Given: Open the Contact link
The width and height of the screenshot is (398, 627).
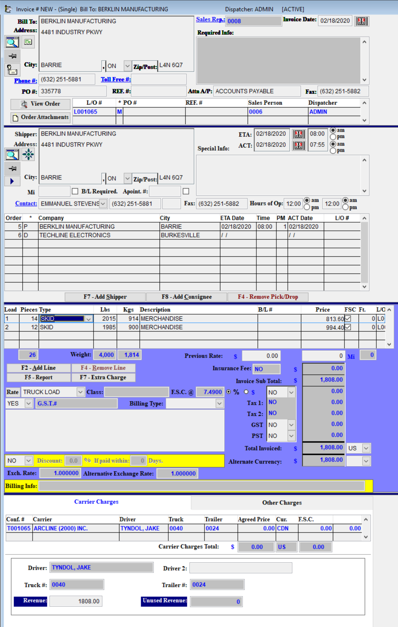Looking at the screenshot, I should pyautogui.click(x=26, y=203).
